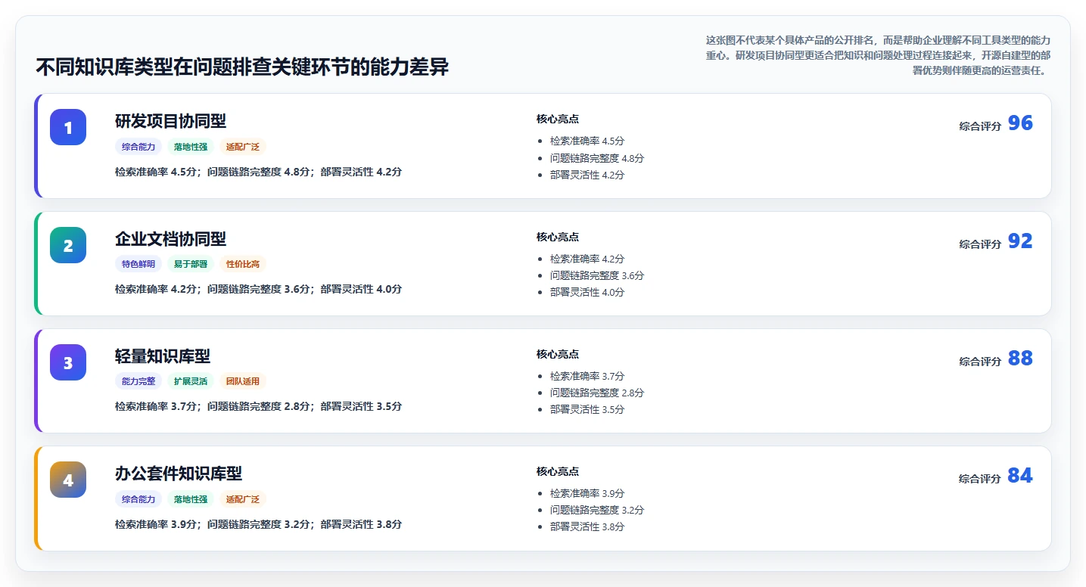
Task: Select the 性价比高 tag
Action: 243,264
